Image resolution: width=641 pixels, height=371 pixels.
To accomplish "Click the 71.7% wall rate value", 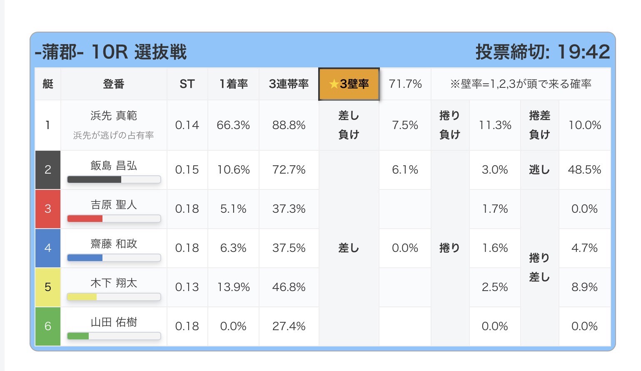I will [x=405, y=84].
